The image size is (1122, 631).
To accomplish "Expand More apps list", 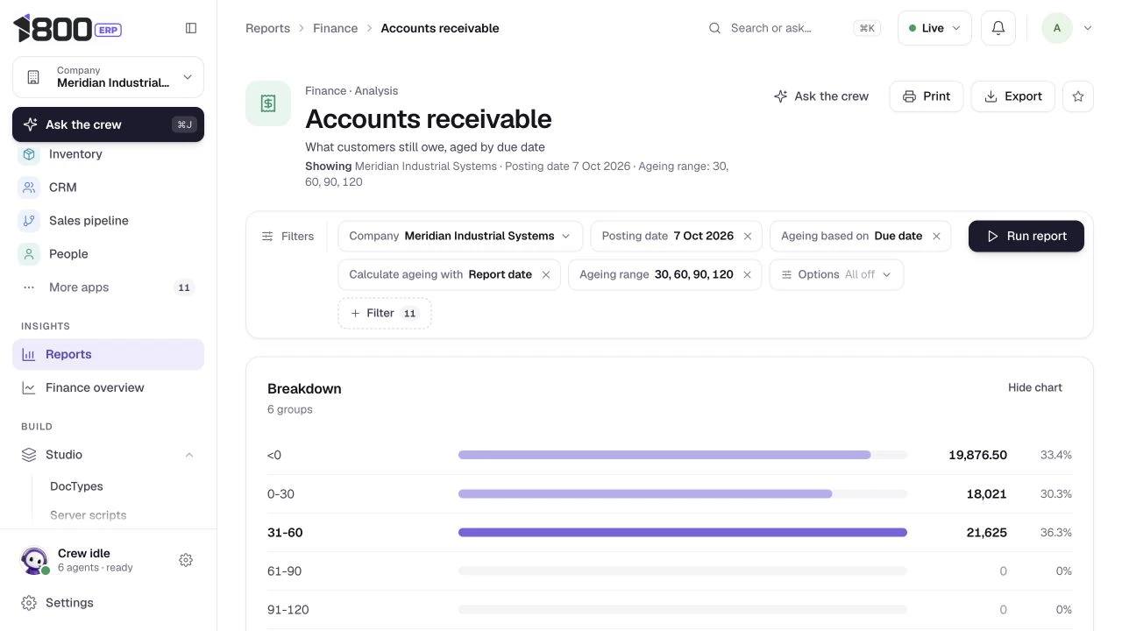I will tap(108, 287).
